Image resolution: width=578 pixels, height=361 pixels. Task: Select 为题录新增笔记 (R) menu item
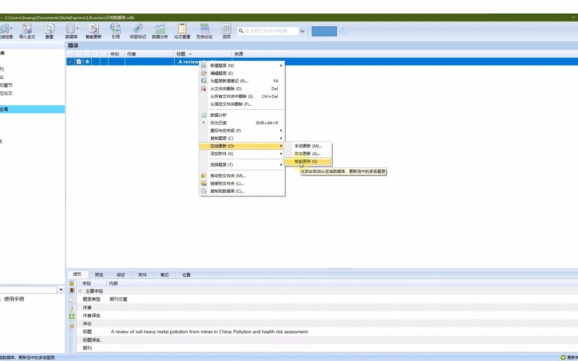[x=242, y=81]
